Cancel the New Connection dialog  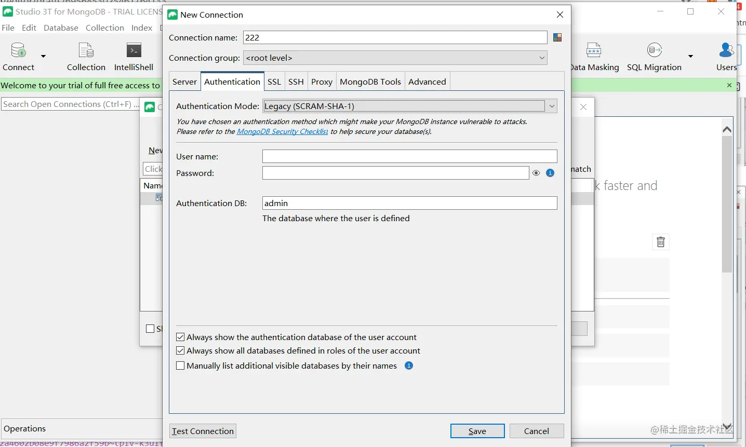537,431
